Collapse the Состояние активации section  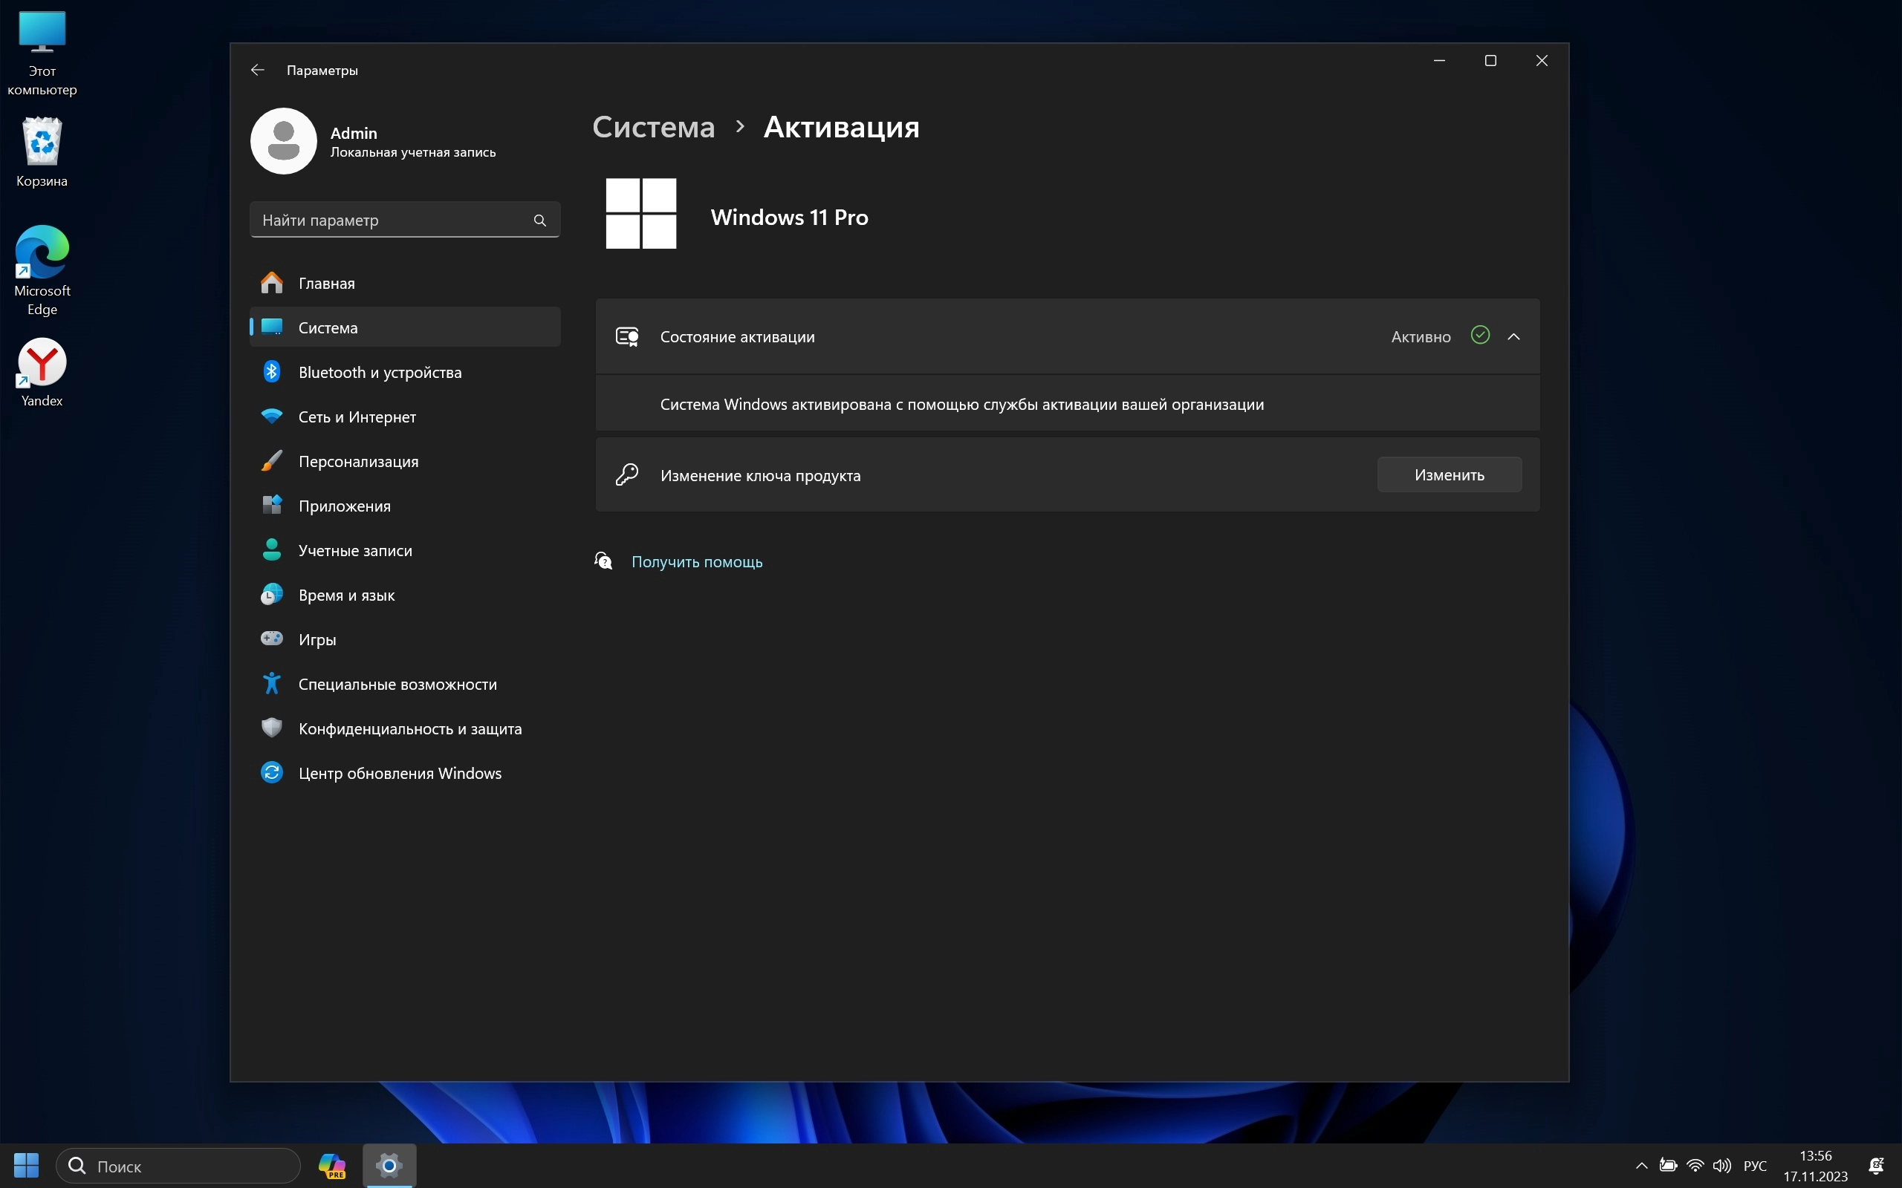pos(1513,336)
